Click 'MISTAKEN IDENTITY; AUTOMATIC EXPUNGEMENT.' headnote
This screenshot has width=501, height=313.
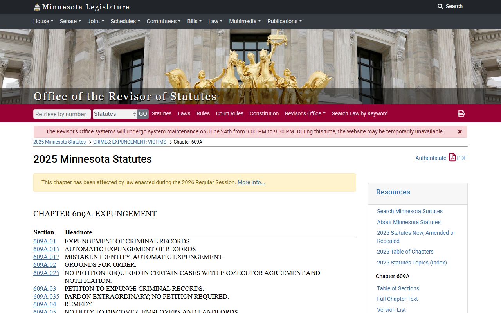pos(144,257)
